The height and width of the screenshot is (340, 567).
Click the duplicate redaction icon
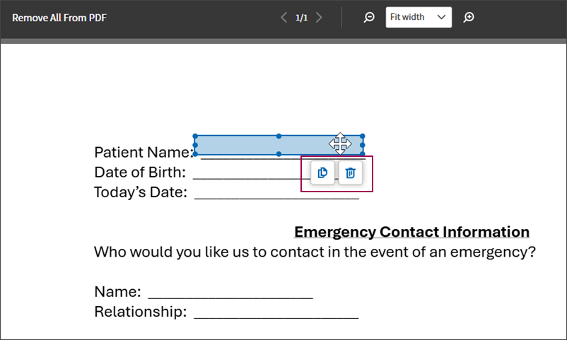(x=322, y=173)
